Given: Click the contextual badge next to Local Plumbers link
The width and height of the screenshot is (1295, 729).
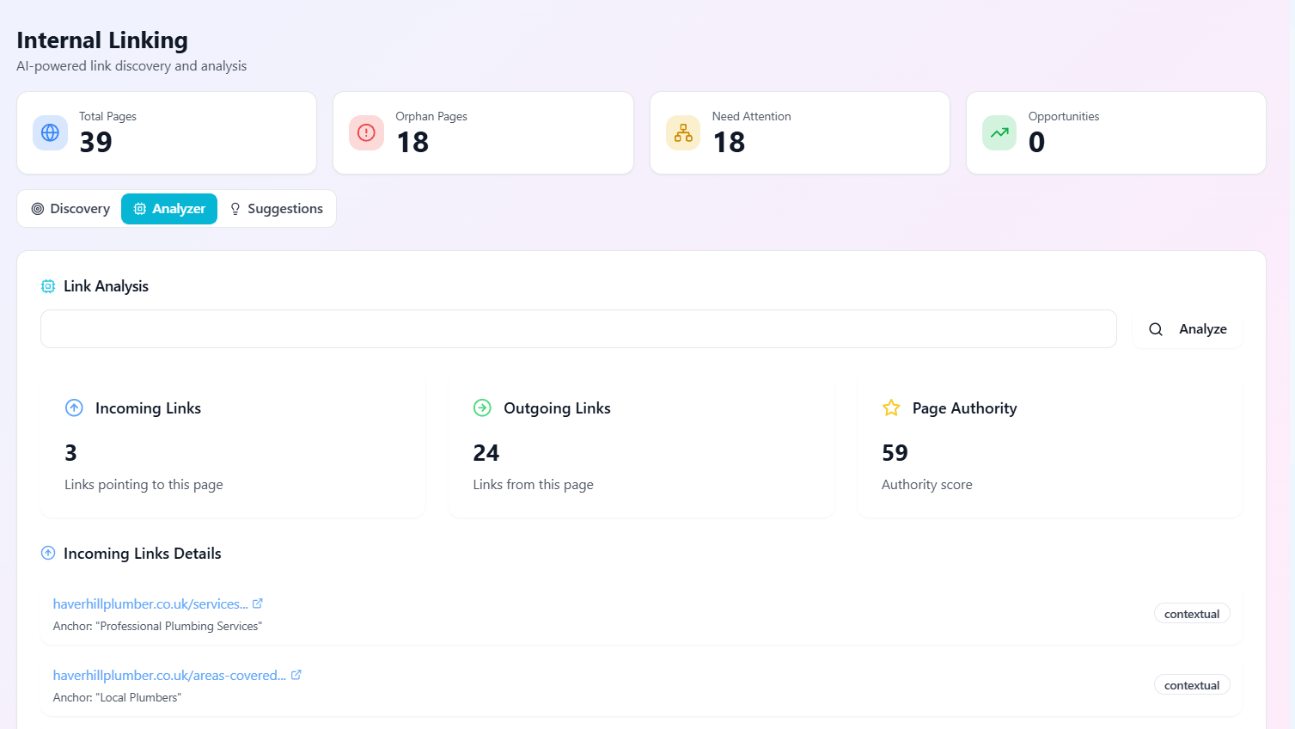Looking at the screenshot, I should pos(1192,684).
